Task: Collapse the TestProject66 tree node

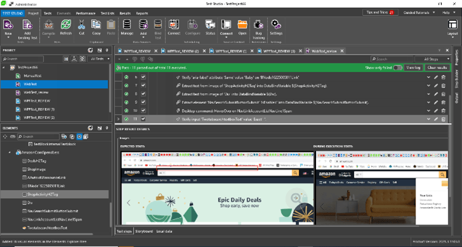Action: 4,67
